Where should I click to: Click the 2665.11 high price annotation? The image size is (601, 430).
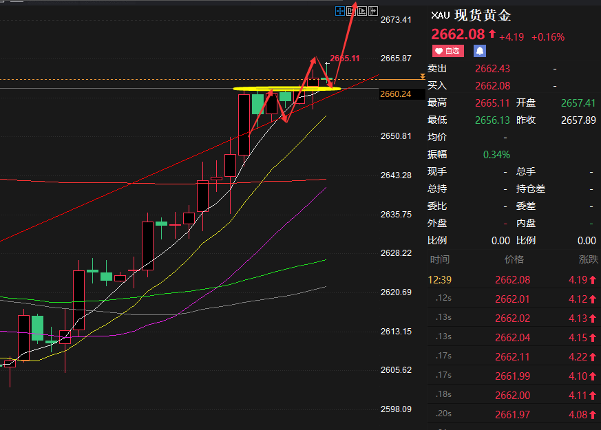click(345, 58)
